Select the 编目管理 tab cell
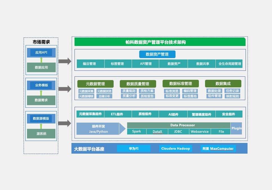This screenshot has width=272, height=190. pos(89,64)
